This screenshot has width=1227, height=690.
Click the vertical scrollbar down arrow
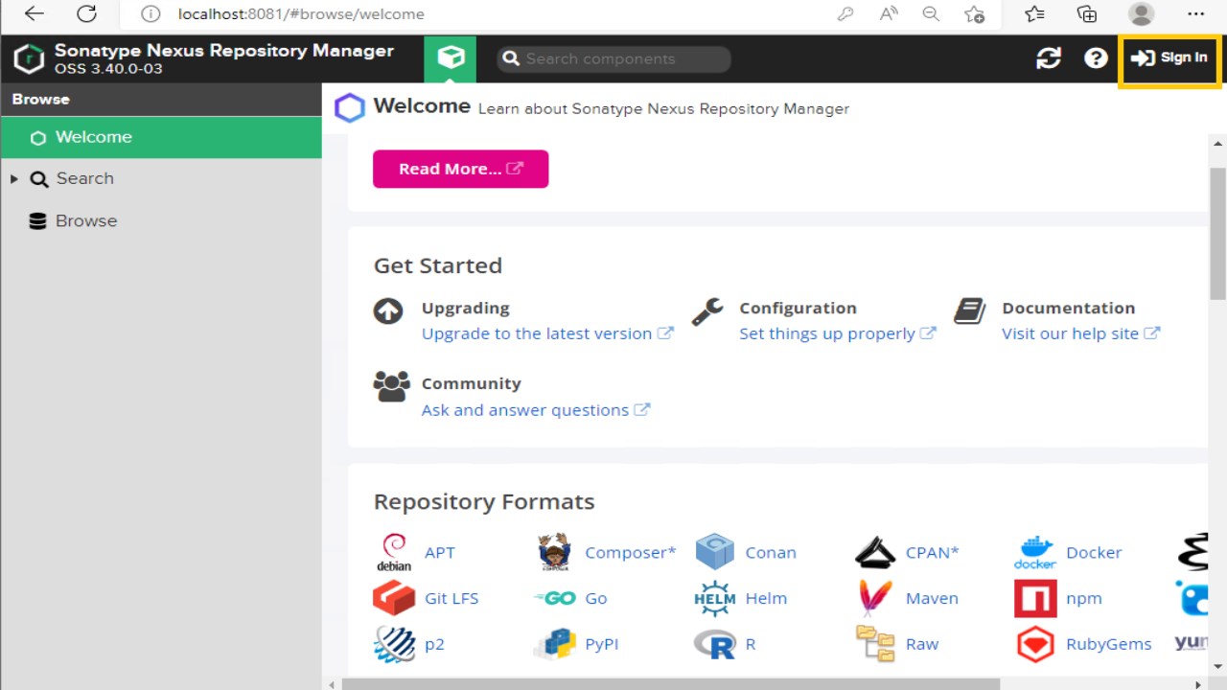1218,666
